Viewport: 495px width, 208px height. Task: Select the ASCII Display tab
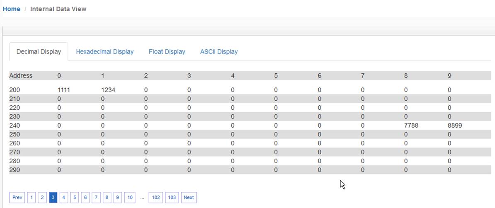tap(219, 52)
